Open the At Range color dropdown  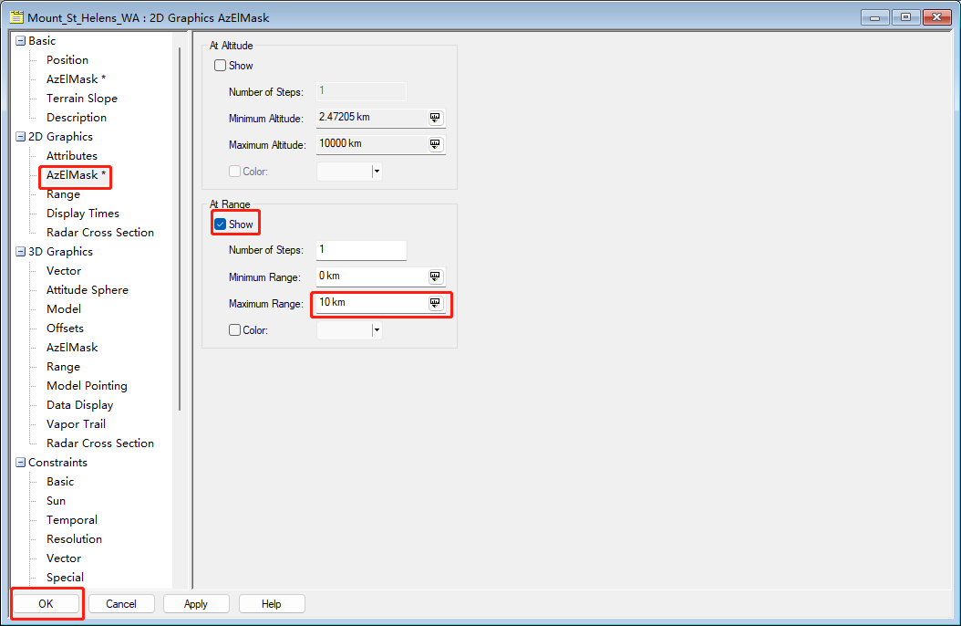tap(376, 330)
